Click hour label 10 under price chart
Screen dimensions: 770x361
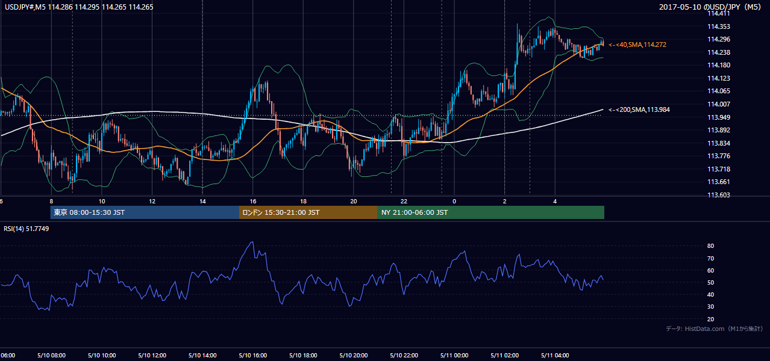pyautogui.click(x=102, y=201)
